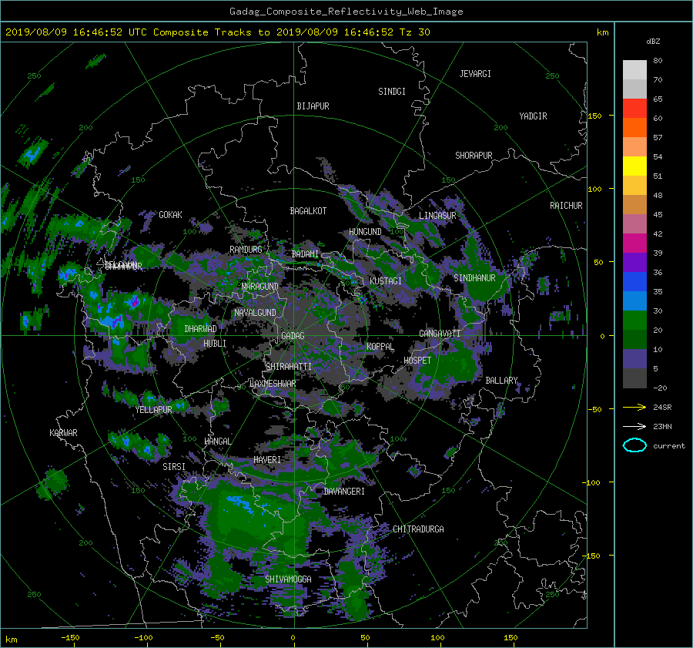
Task: Click the HANGAL label
Action: 217,442
